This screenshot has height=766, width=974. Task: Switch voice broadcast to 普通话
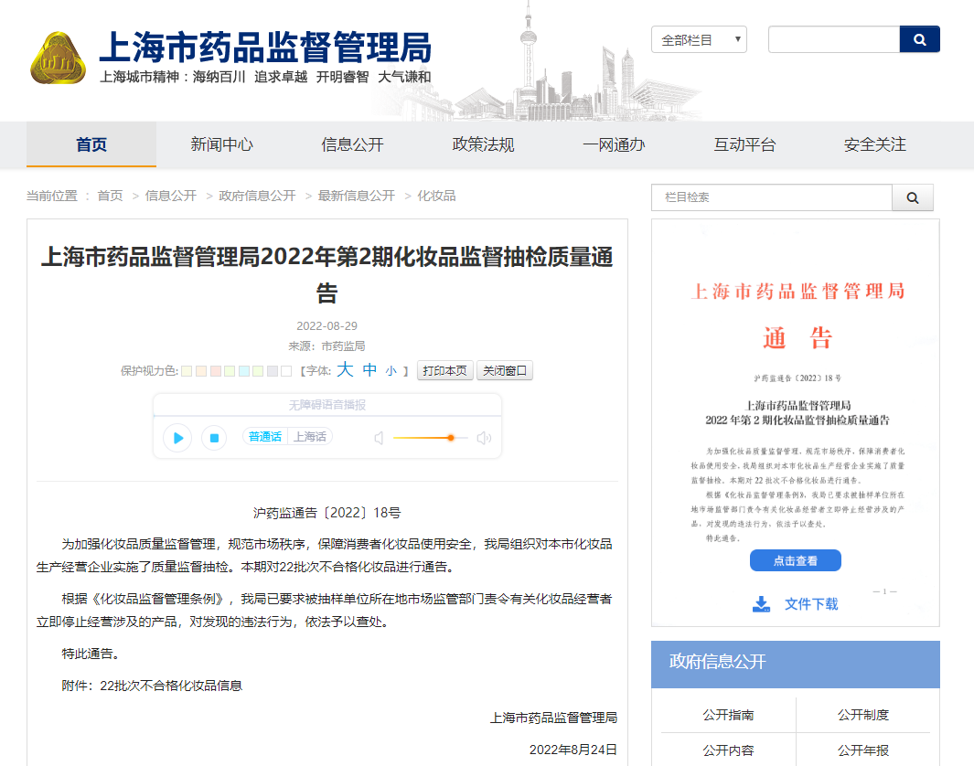click(265, 437)
